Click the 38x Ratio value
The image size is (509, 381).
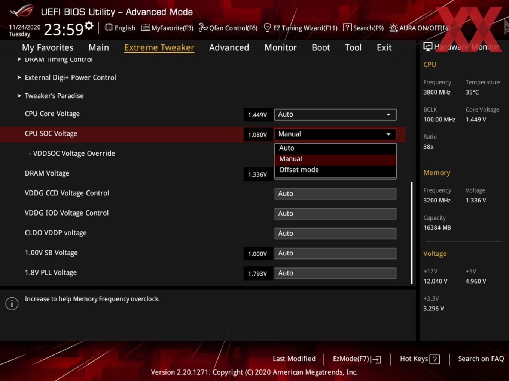[428, 147]
